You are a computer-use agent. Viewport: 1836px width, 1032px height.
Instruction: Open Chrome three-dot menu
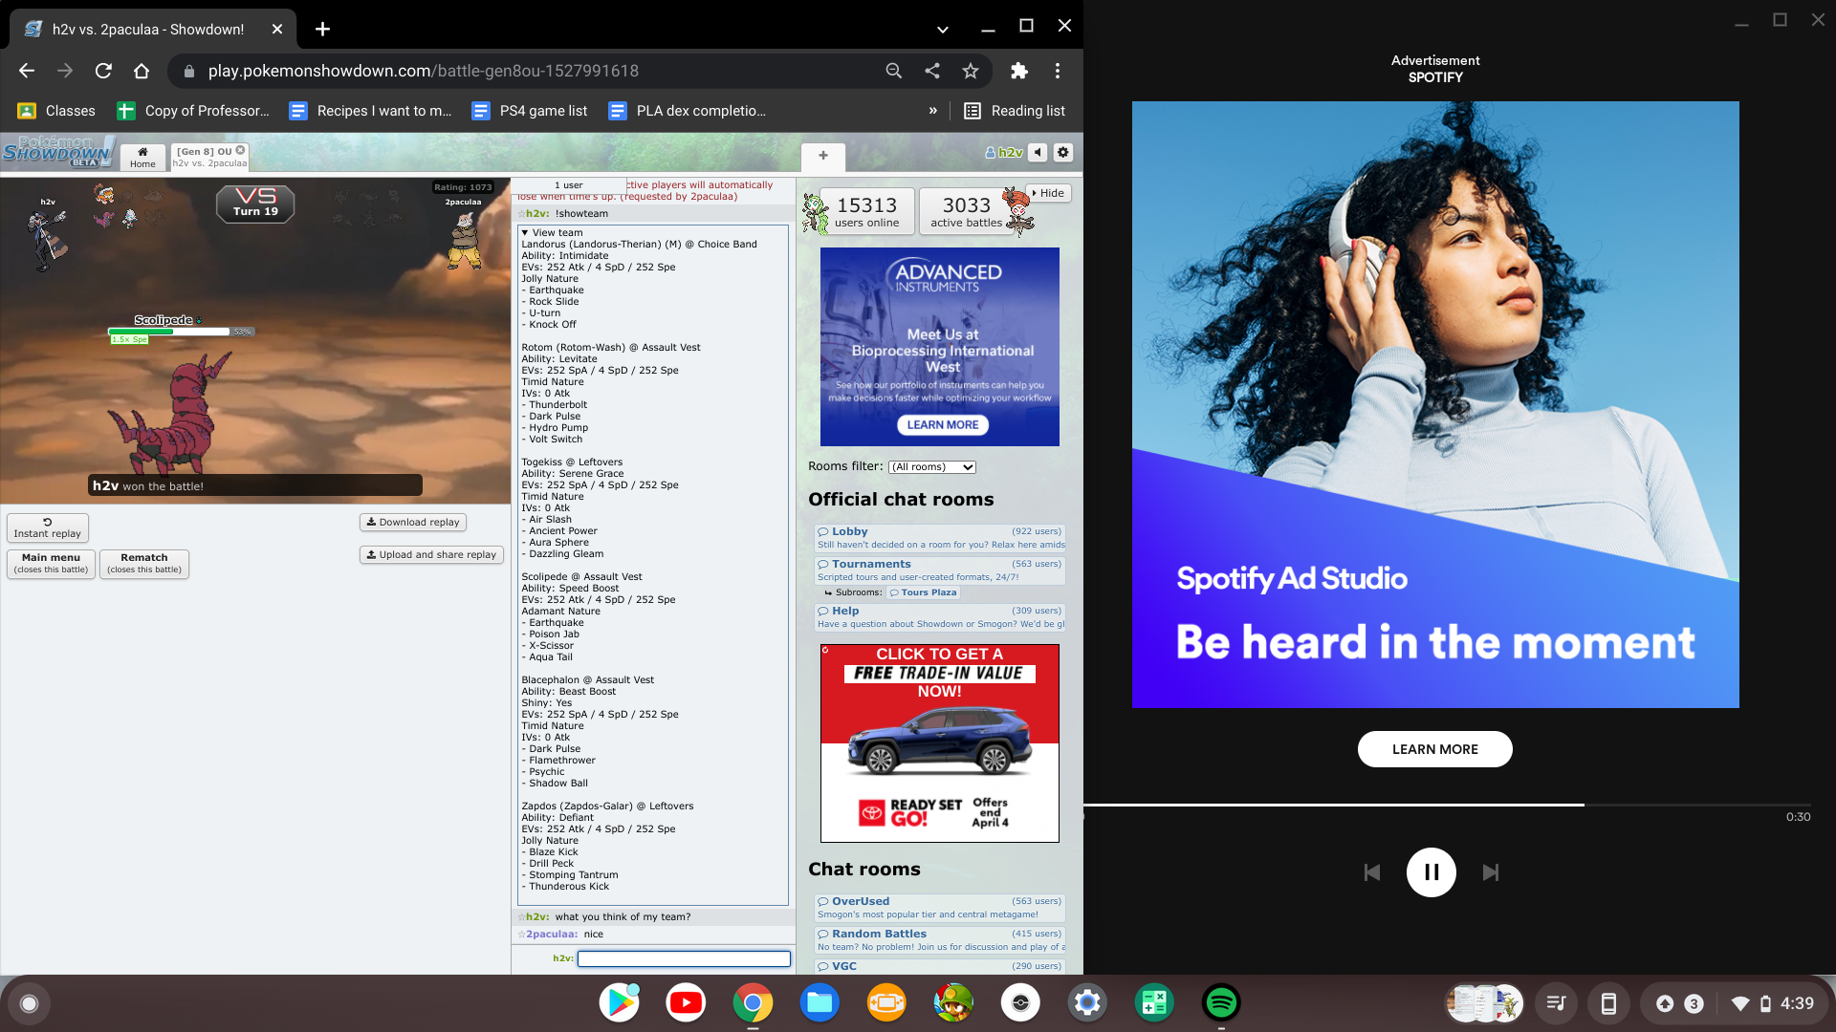coord(1058,71)
